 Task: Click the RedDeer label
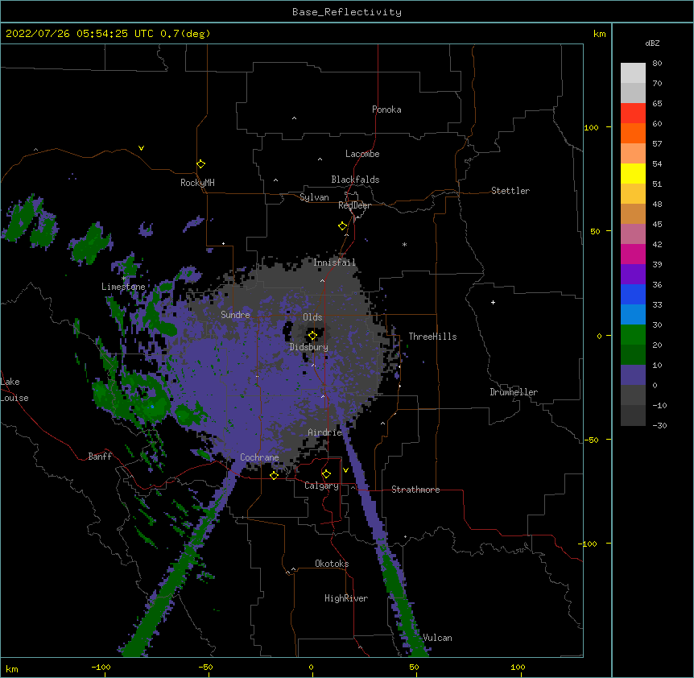click(x=354, y=205)
